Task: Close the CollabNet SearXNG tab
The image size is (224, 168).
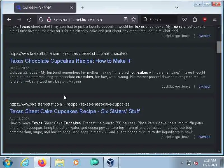Action: [72, 8]
